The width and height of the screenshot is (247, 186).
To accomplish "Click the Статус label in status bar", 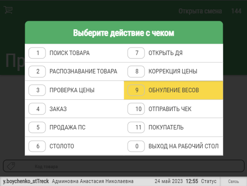I will click(x=209, y=181).
